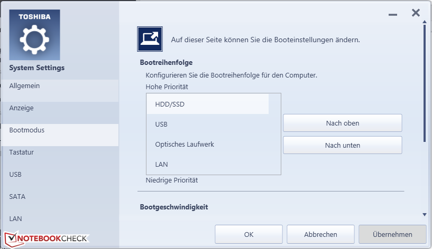Open the SATA settings tab

tap(59, 197)
